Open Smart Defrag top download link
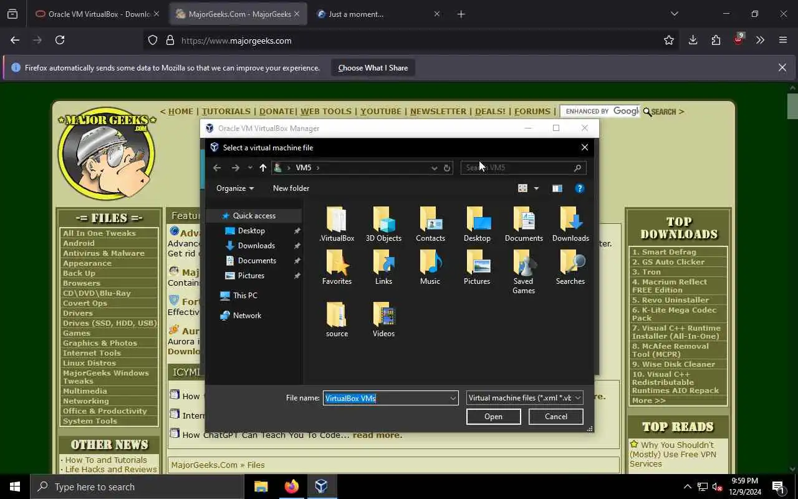 click(x=664, y=252)
